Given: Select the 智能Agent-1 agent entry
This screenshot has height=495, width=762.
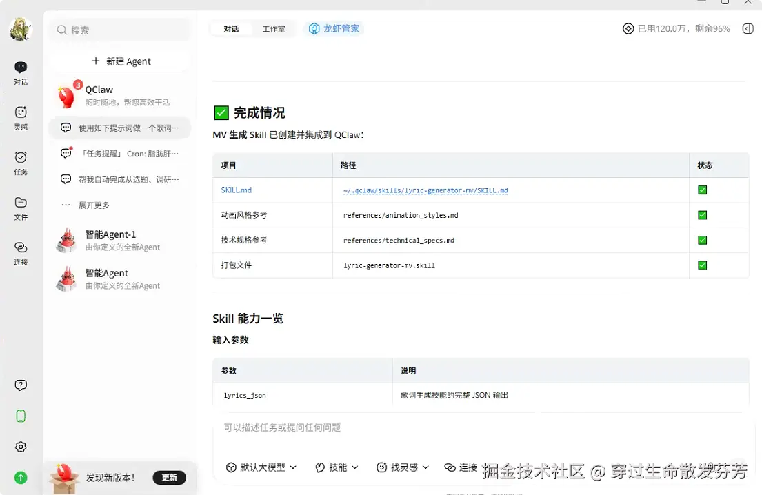Looking at the screenshot, I should tap(119, 241).
